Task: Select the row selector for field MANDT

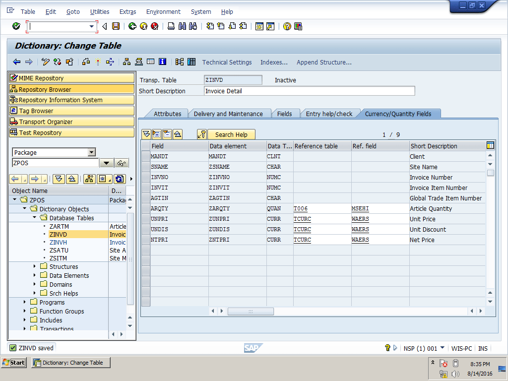Action: point(145,157)
